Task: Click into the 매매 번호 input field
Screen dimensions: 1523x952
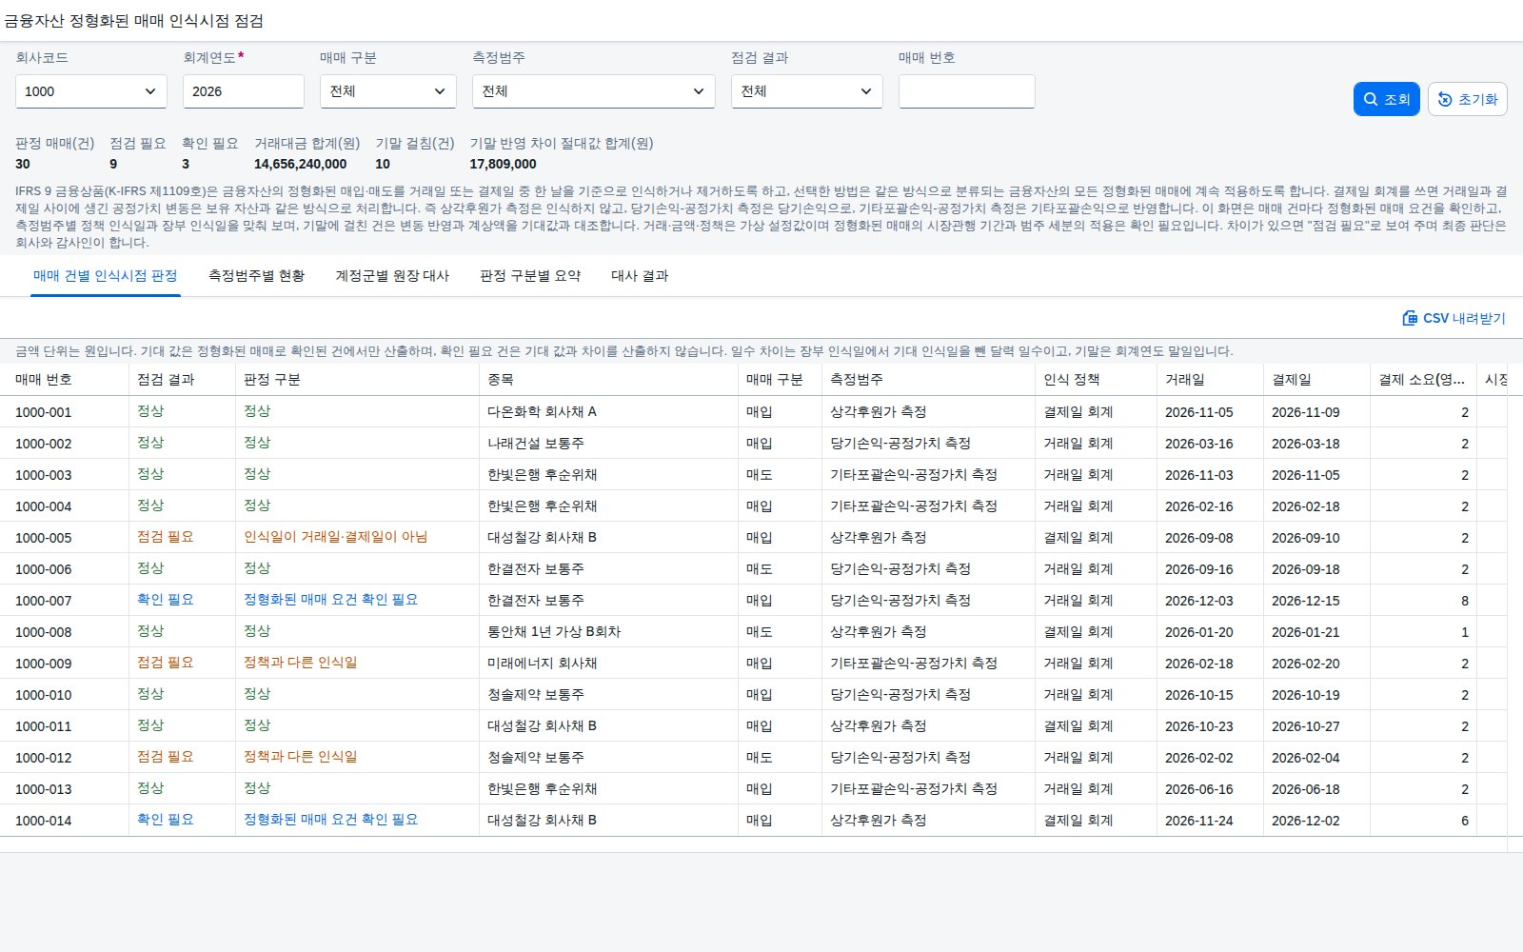Action: [967, 91]
